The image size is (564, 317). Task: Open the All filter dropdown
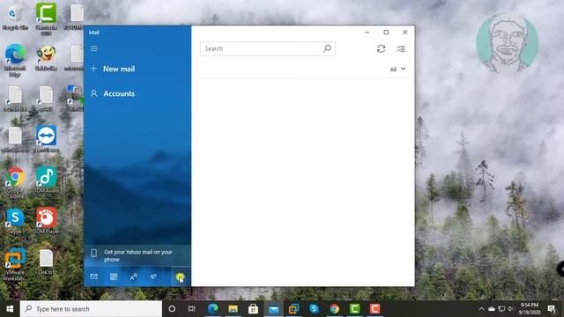(x=397, y=69)
